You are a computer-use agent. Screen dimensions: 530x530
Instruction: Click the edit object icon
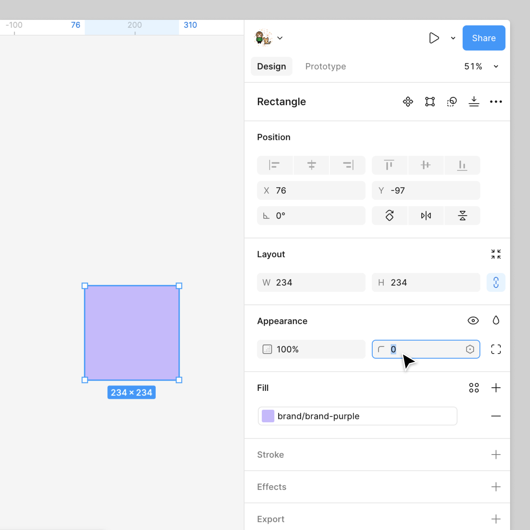430,102
